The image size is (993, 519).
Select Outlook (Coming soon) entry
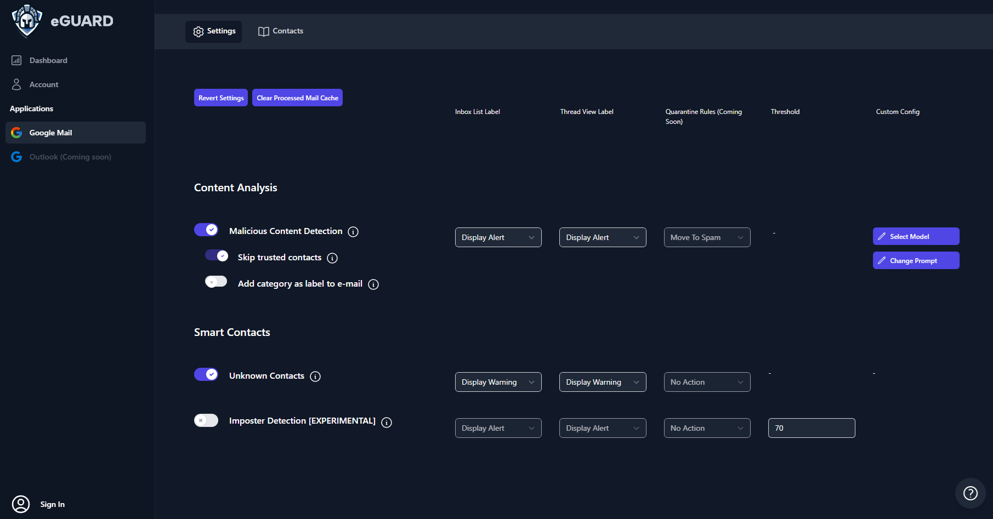pos(76,157)
